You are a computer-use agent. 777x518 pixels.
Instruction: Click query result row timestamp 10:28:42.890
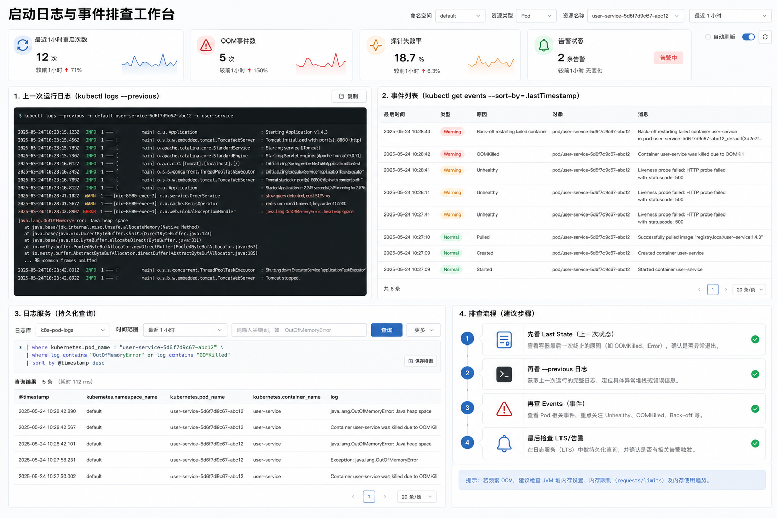47,411
